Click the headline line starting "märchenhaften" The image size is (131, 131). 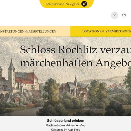(x=76, y=63)
